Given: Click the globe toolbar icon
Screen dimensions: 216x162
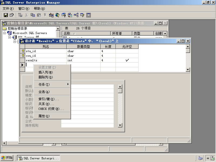Looking at the screenshot, I should 57,15.
